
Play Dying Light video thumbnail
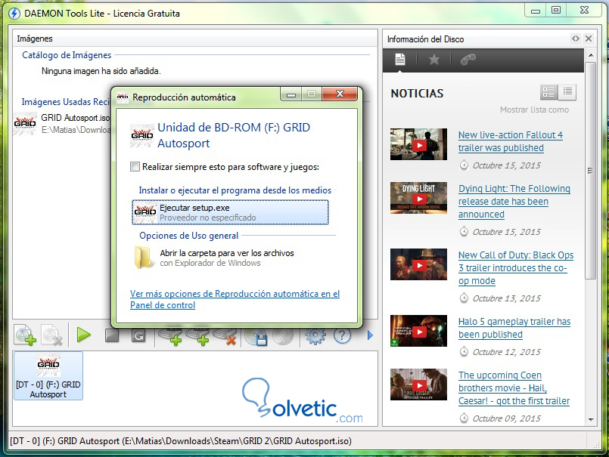pyautogui.click(x=418, y=198)
